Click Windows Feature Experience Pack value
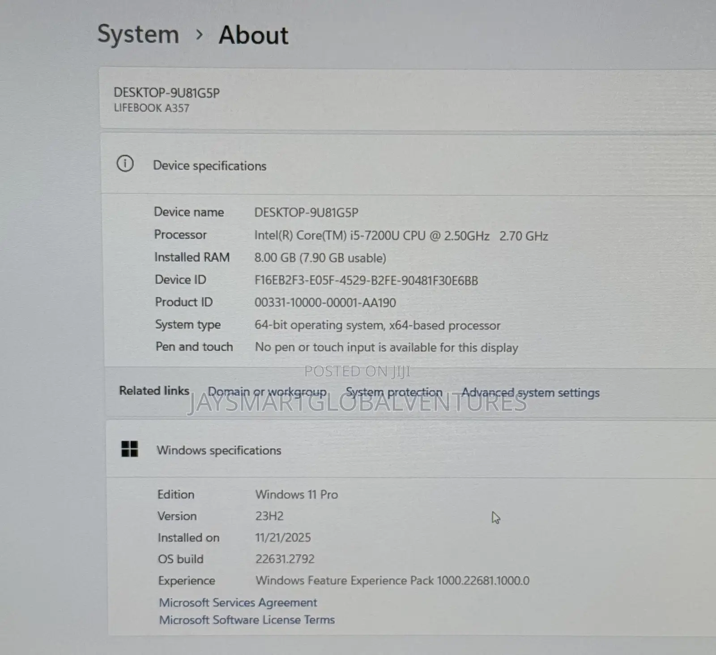716x655 pixels. click(392, 581)
